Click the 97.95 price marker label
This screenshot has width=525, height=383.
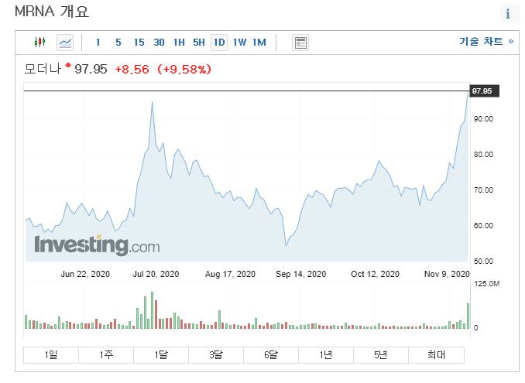[x=484, y=91]
